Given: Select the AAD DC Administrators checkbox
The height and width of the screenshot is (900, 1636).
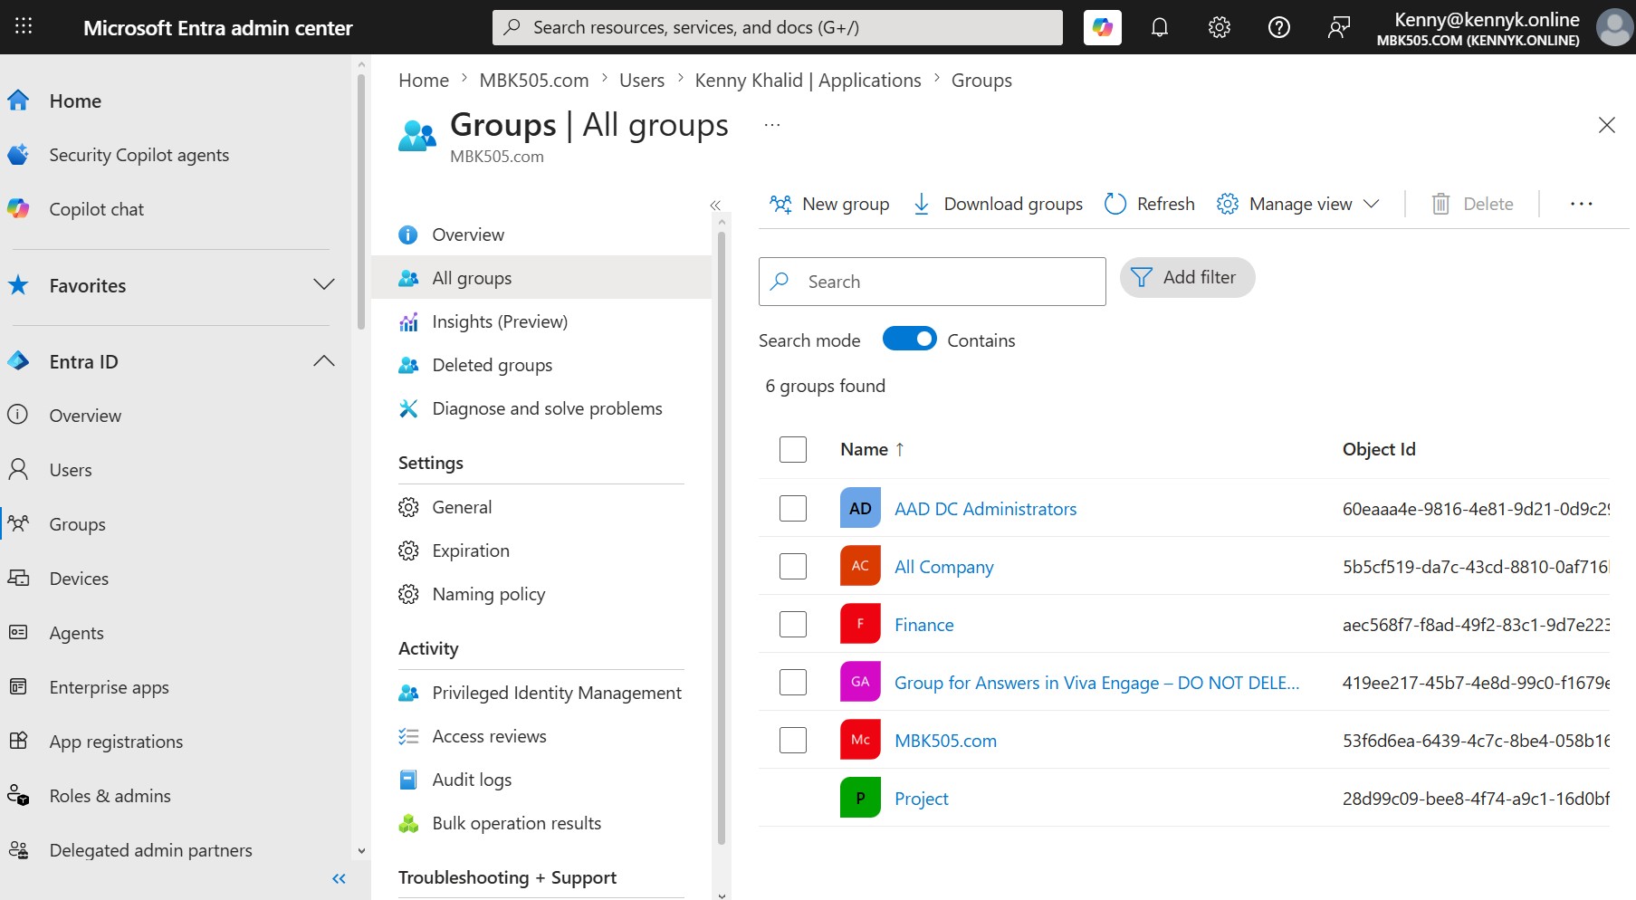Looking at the screenshot, I should click(x=793, y=508).
